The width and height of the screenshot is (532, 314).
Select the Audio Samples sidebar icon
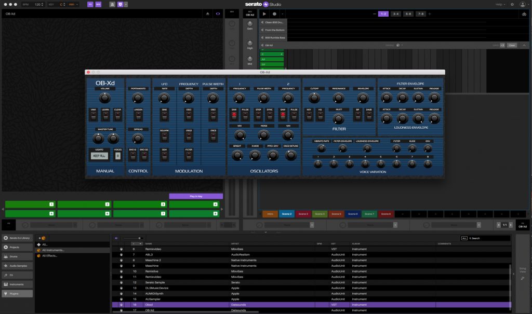17,266
